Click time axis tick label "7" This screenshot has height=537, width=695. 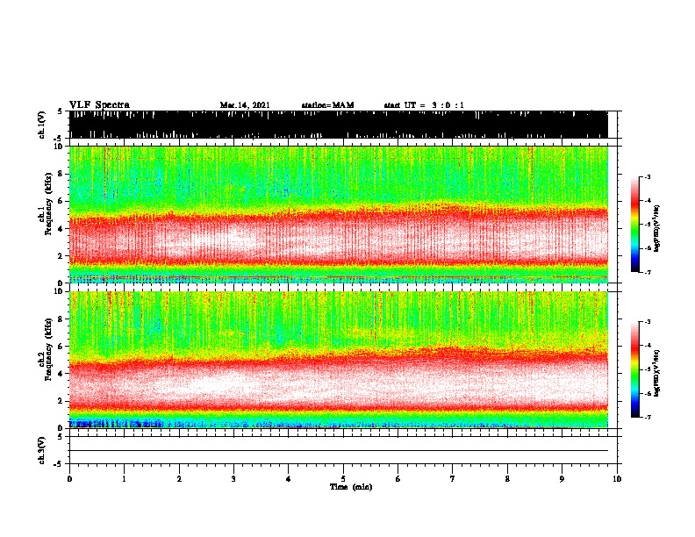(x=453, y=479)
